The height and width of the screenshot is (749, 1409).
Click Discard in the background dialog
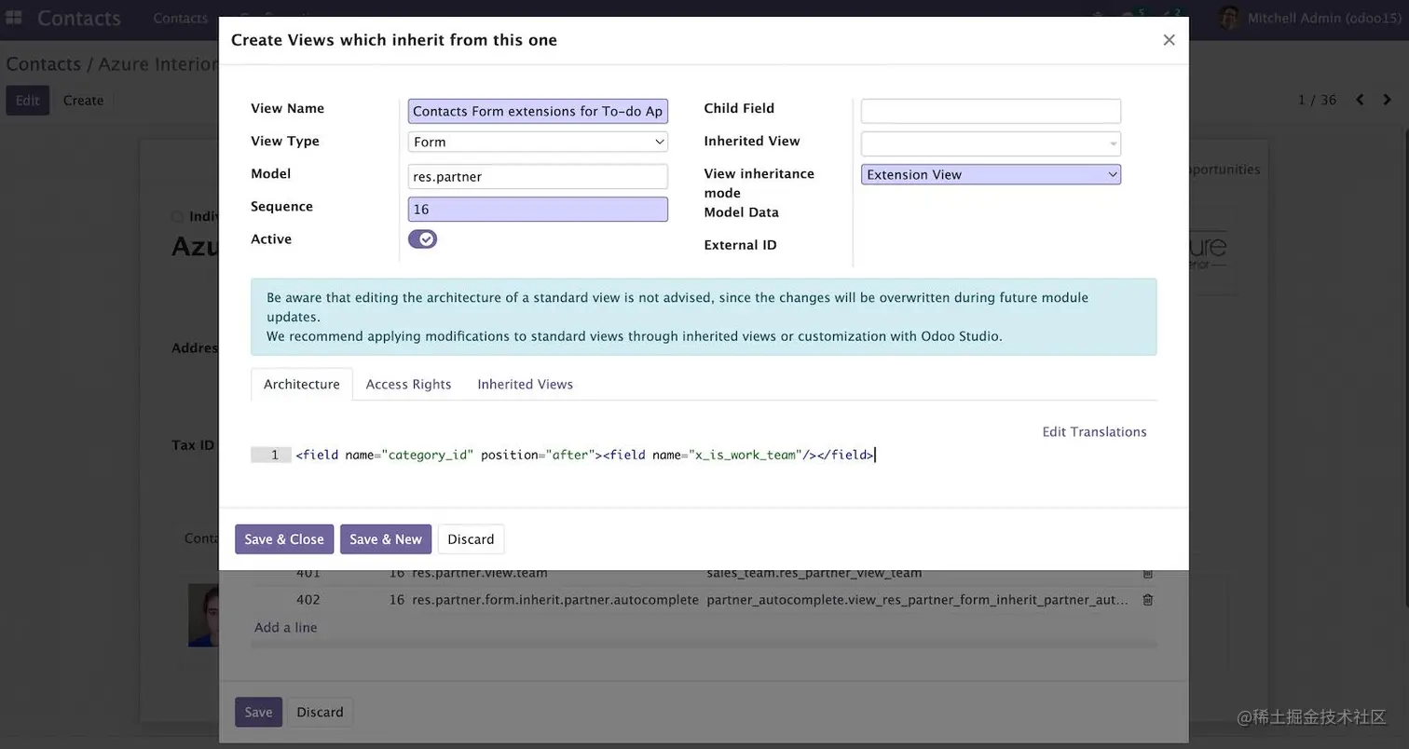pos(320,712)
